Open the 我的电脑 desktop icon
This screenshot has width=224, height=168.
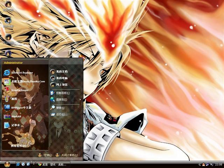tap(8, 22)
